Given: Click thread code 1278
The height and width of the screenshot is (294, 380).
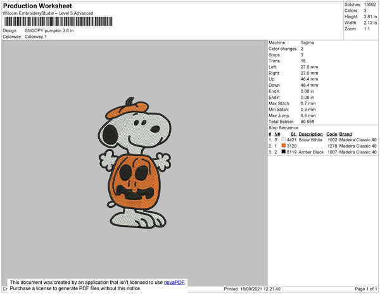Looking at the screenshot, I should 332,146.
